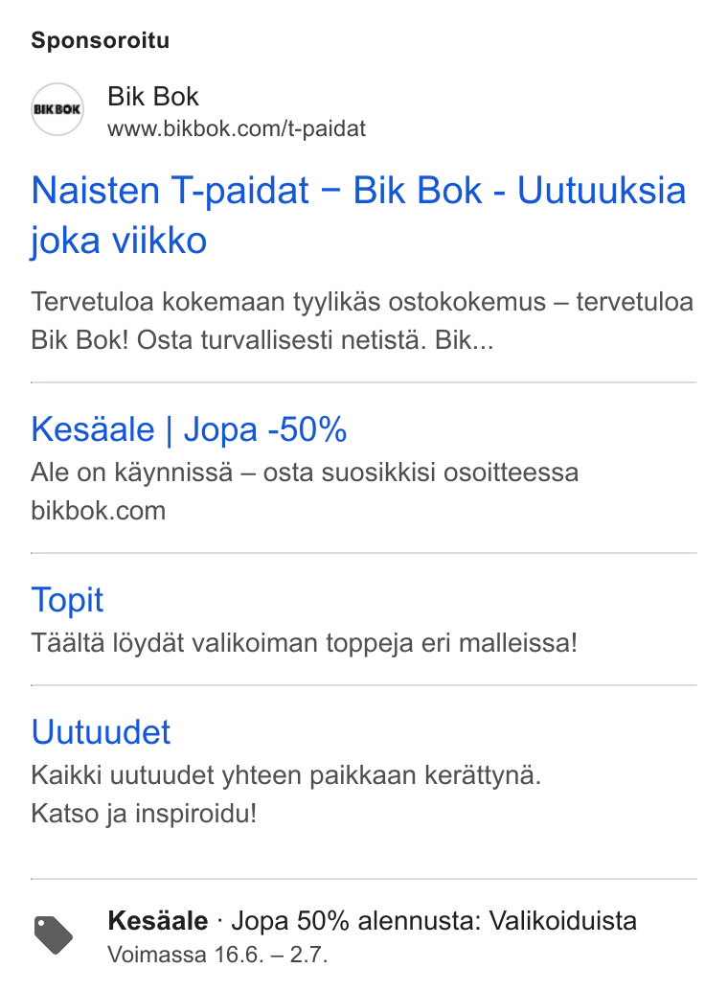Screen dimensions: 728x991
Task: Tap the price tag icon beside Kesäale
Action: (53, 935)
